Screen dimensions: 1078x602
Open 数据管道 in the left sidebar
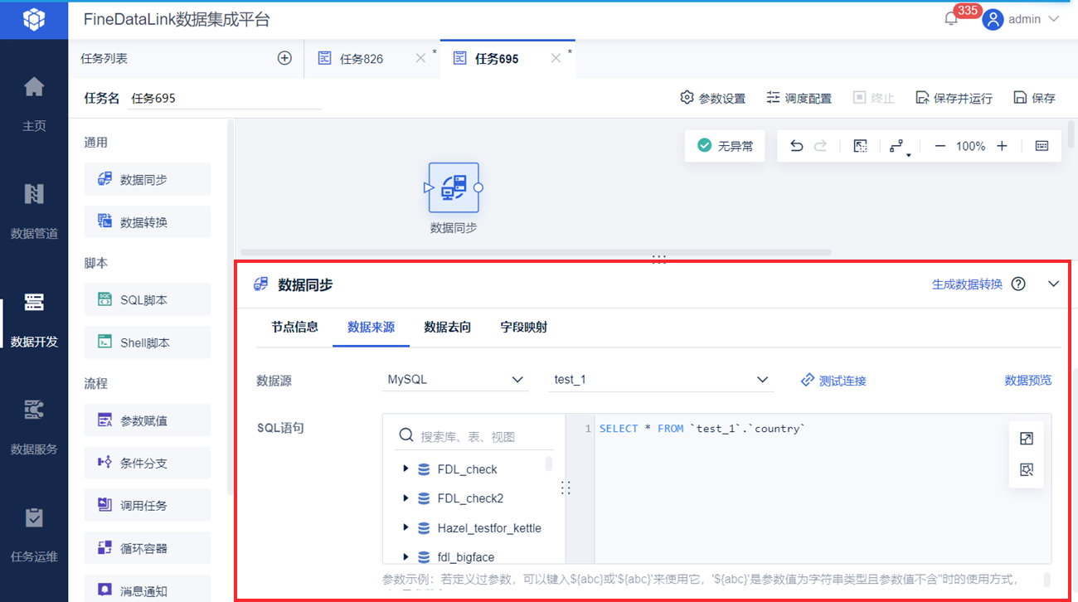tap(34, 211)
